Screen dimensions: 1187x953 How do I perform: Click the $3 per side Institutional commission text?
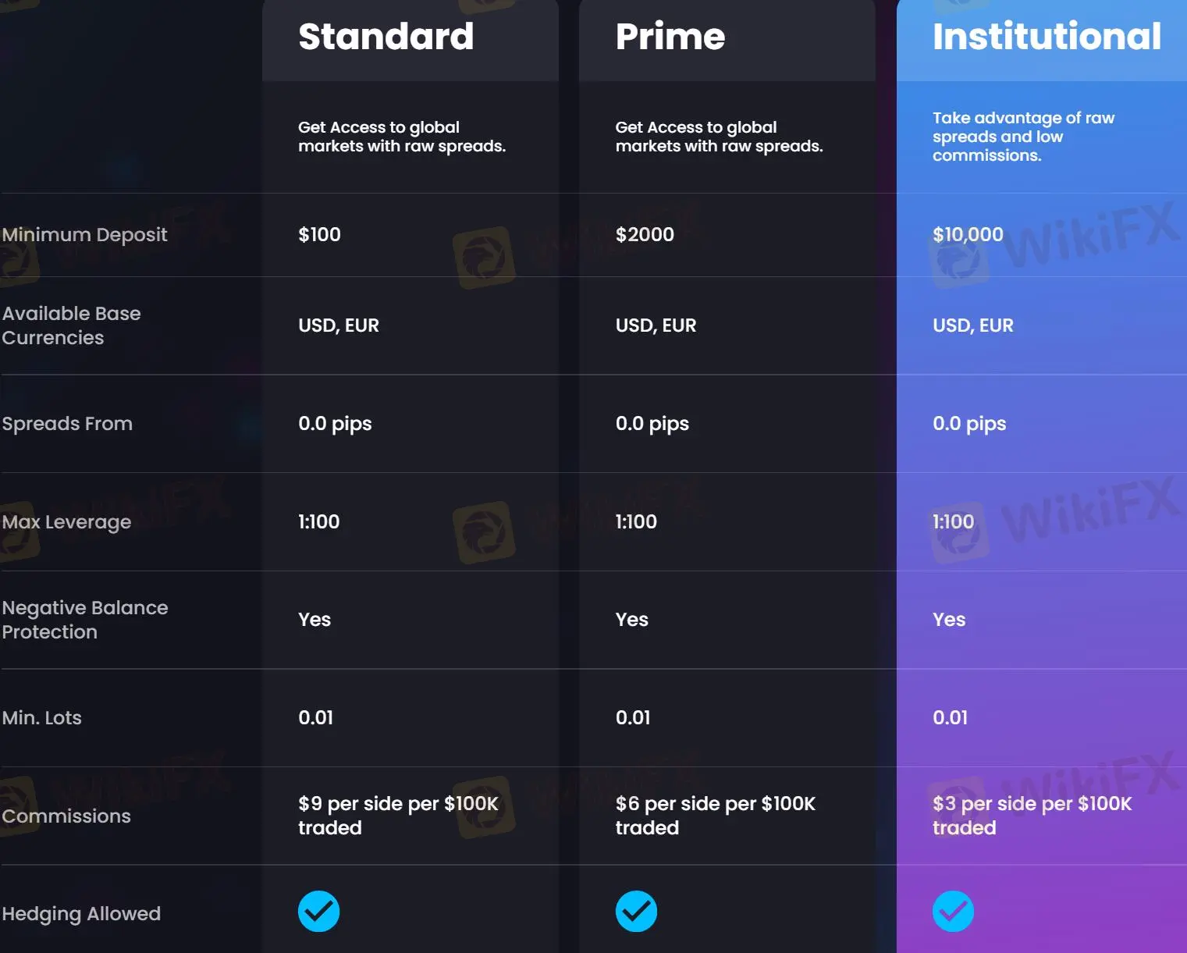coord(1032,816)
